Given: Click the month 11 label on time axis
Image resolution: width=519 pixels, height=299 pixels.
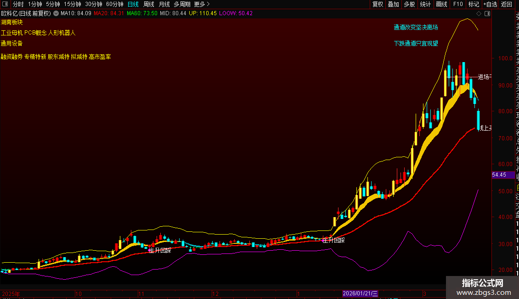Looking at the screenshot, I should 141,293.
